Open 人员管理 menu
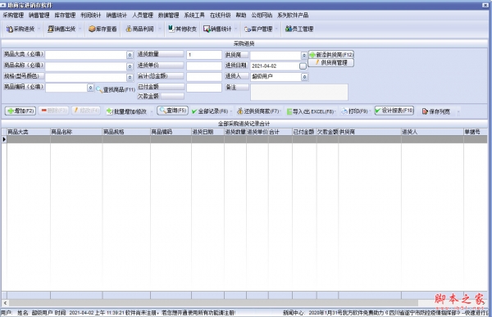 [x=143, y=15]
